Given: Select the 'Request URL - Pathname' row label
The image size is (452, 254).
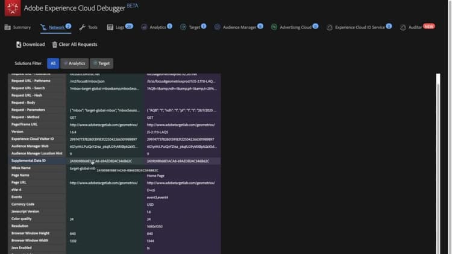Looking at the screenshot, I should point(31,81).
